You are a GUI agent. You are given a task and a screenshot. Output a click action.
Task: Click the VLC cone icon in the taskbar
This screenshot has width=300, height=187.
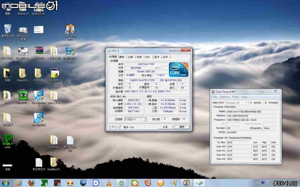(x=109, y=182)
